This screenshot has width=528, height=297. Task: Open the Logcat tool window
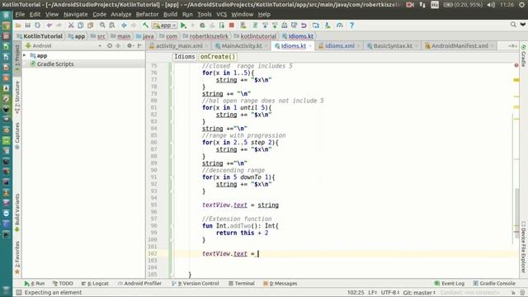point(95,284)
